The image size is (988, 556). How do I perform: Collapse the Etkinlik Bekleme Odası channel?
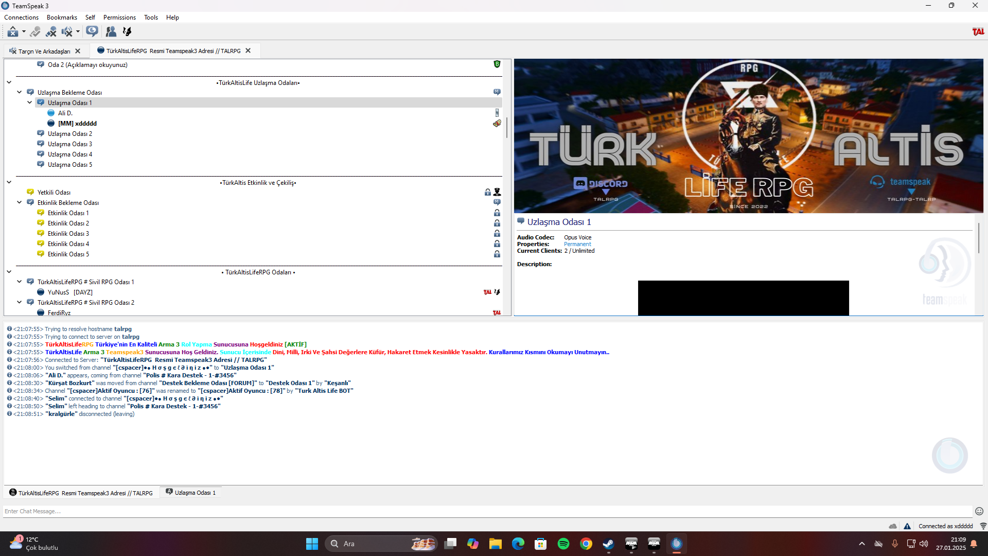20,203
